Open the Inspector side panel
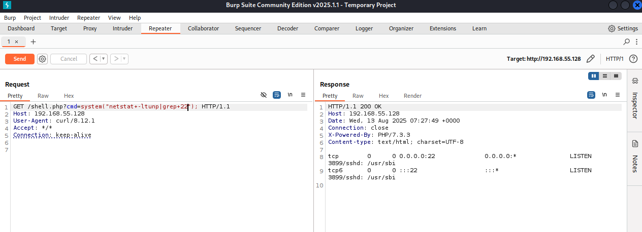The height and width of the screenshot is (232, 642). (634, 99)
